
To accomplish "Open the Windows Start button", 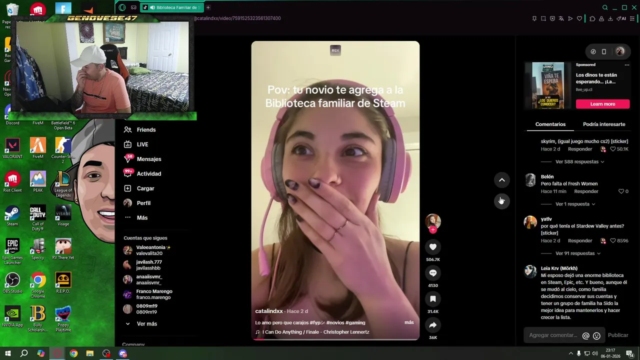I will pos(7,353).
